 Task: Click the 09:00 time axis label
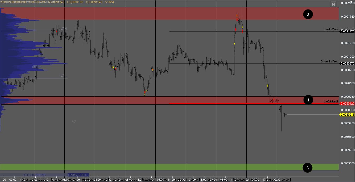pyautogui.click(x=13, y=180)
